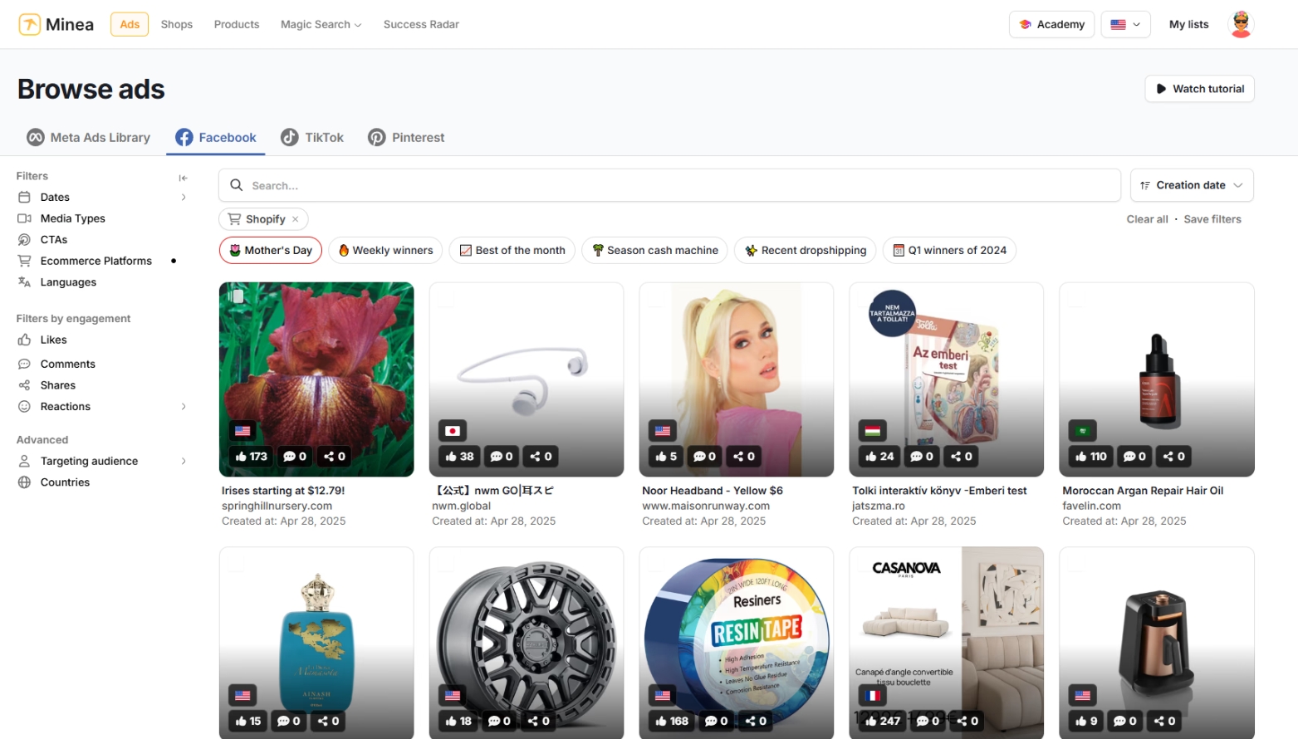Click the magnifier icon in search bar
Image resolution: width=1298 pixels, height=739 pixels.
[x=237, y=185]
